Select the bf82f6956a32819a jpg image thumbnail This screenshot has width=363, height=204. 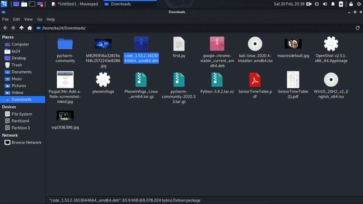(103, 44)
